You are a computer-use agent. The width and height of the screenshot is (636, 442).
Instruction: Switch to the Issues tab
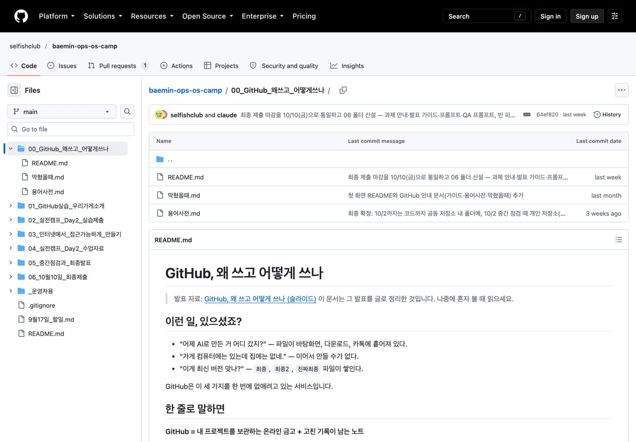(x=62, y=66)
